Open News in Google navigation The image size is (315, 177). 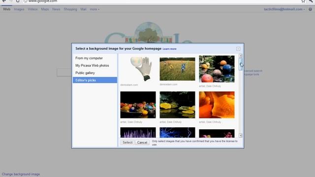click(56, 9)
